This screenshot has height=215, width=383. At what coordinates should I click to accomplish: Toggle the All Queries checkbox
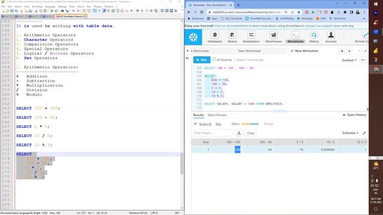pyautogui.click(x=214, y=59)
